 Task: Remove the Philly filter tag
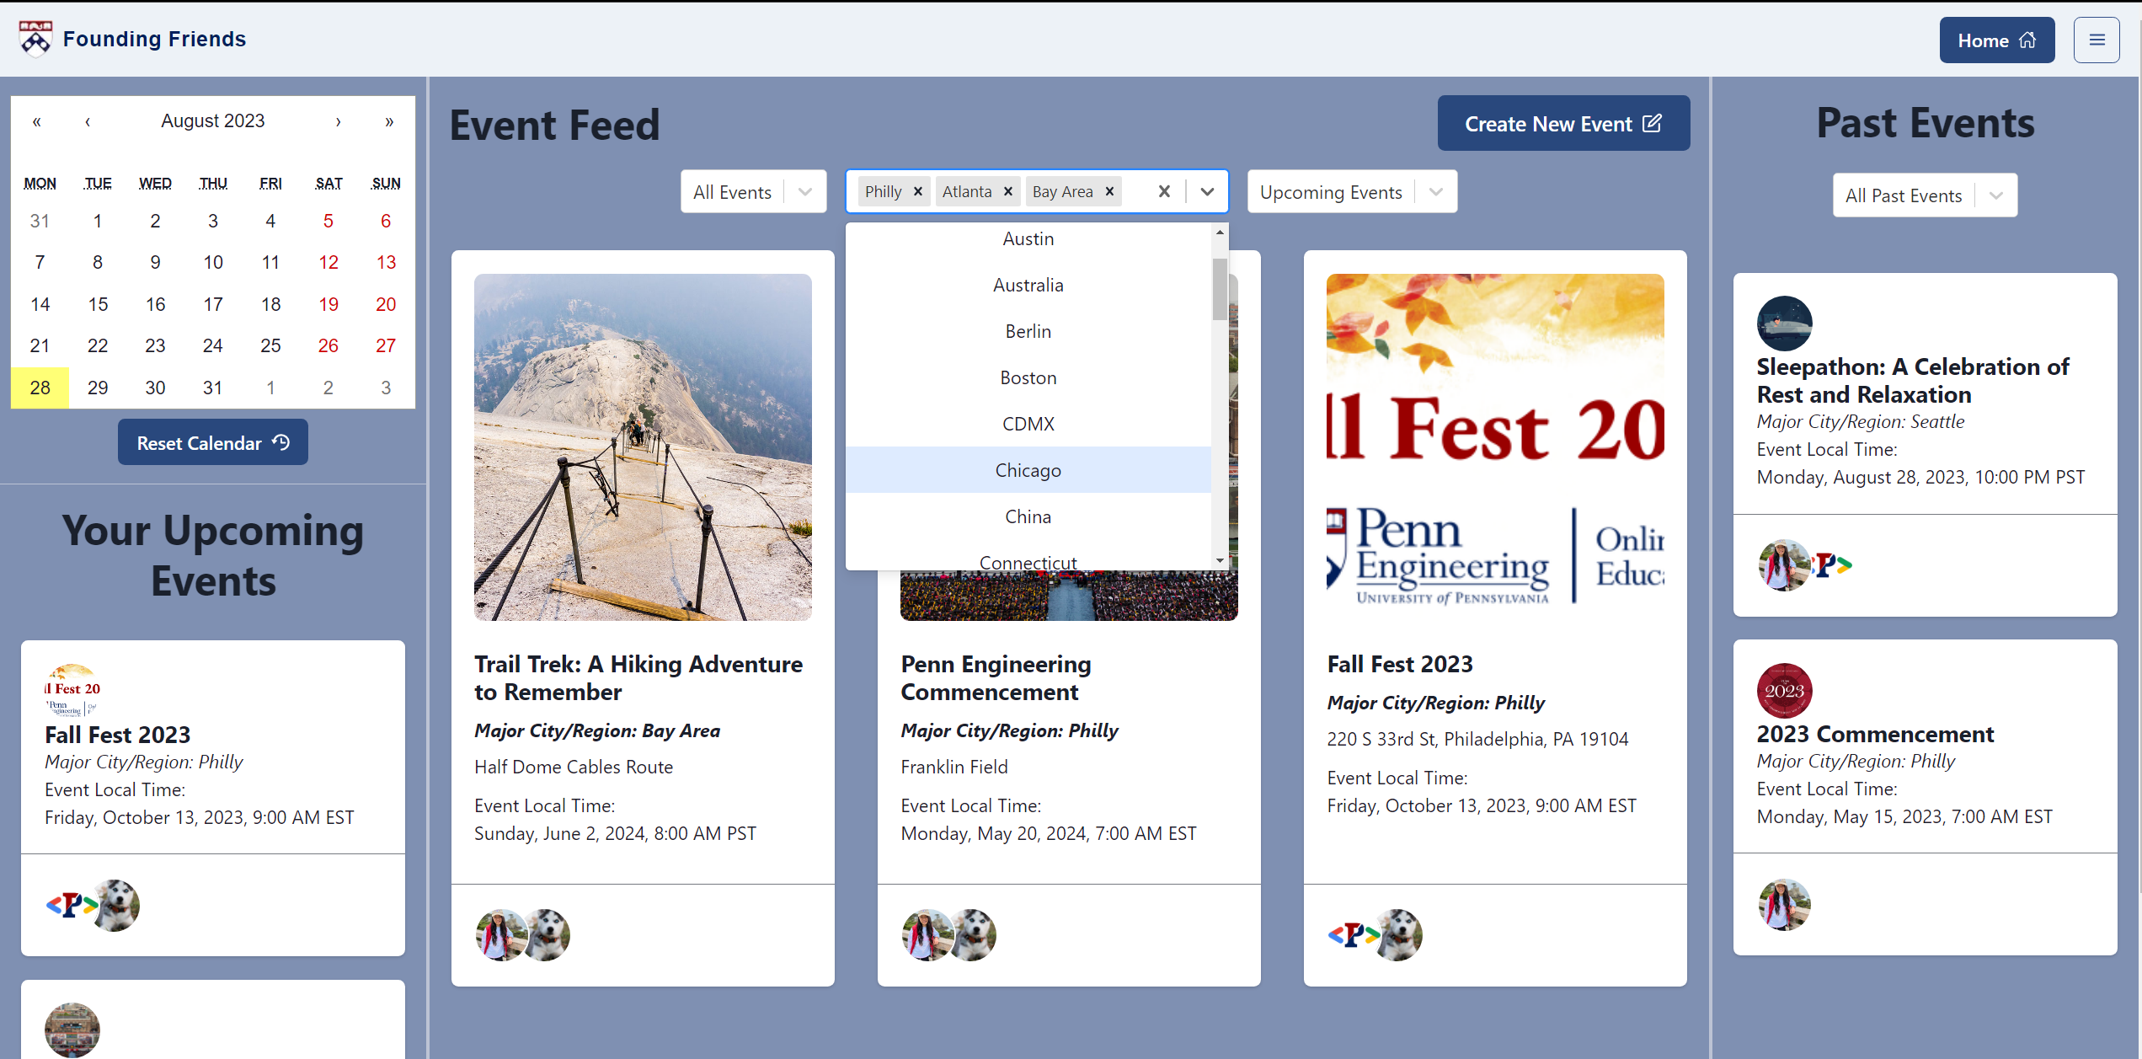tap(918, 191)
